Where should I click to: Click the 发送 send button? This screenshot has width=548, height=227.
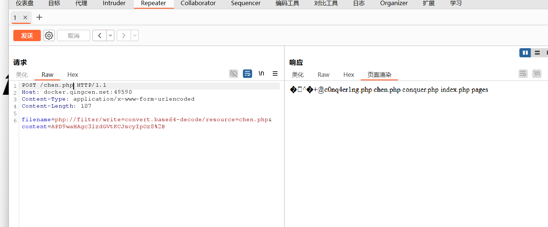(27, 36)
